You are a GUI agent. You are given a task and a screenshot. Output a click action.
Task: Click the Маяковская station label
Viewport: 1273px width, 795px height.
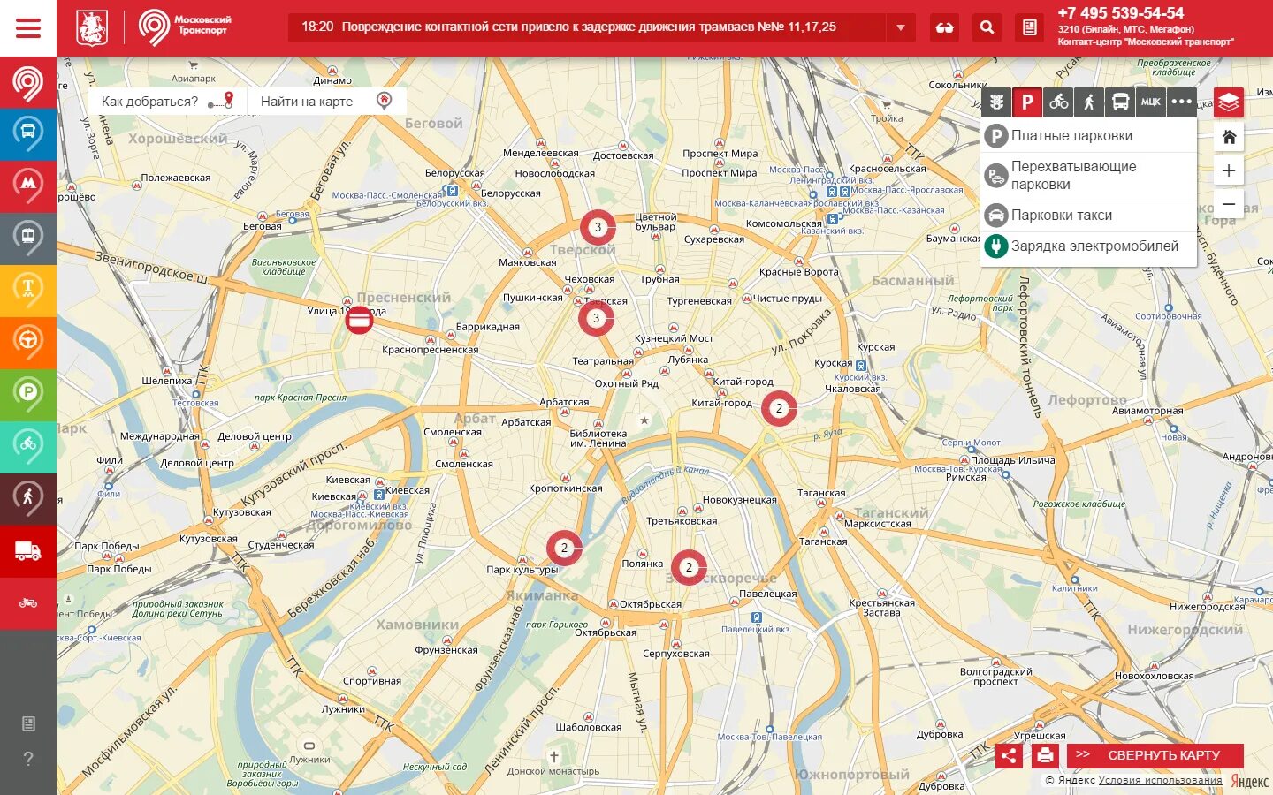pos(528,262)
